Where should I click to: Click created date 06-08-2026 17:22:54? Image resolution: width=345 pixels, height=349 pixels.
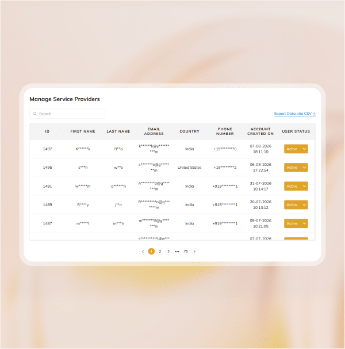[x=260, y=168]
